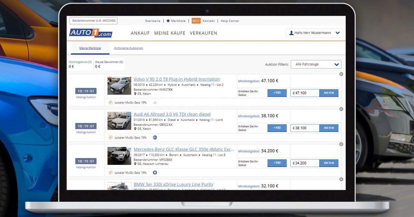The width and height of the screenshot is (414, 217).
Task: Click the blue badge icon in Audi row
Action: 155,137
